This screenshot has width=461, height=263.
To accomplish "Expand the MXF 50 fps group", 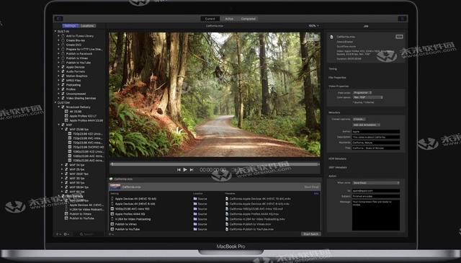I will (x=62, y=183).
